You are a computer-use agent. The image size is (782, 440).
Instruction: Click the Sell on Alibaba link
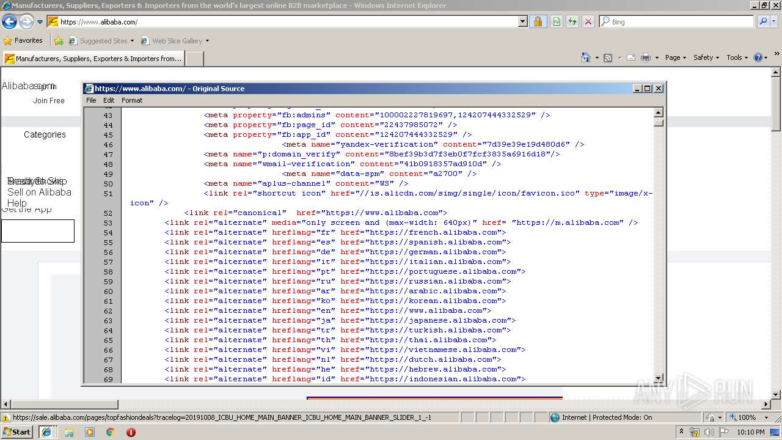tap(39, 192)
